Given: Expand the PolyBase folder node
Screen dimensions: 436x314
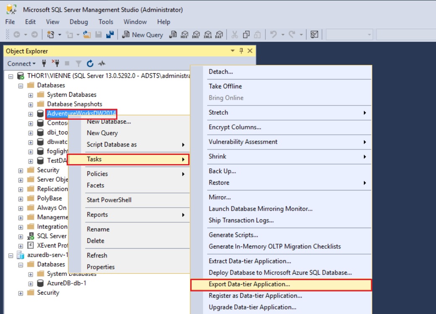Looking at the screenshot, I should pos(21,199).
